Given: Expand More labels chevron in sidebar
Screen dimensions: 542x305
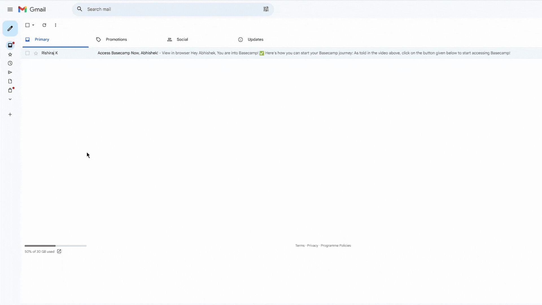Looking at the screenshot, I should (x=10, y=99).
